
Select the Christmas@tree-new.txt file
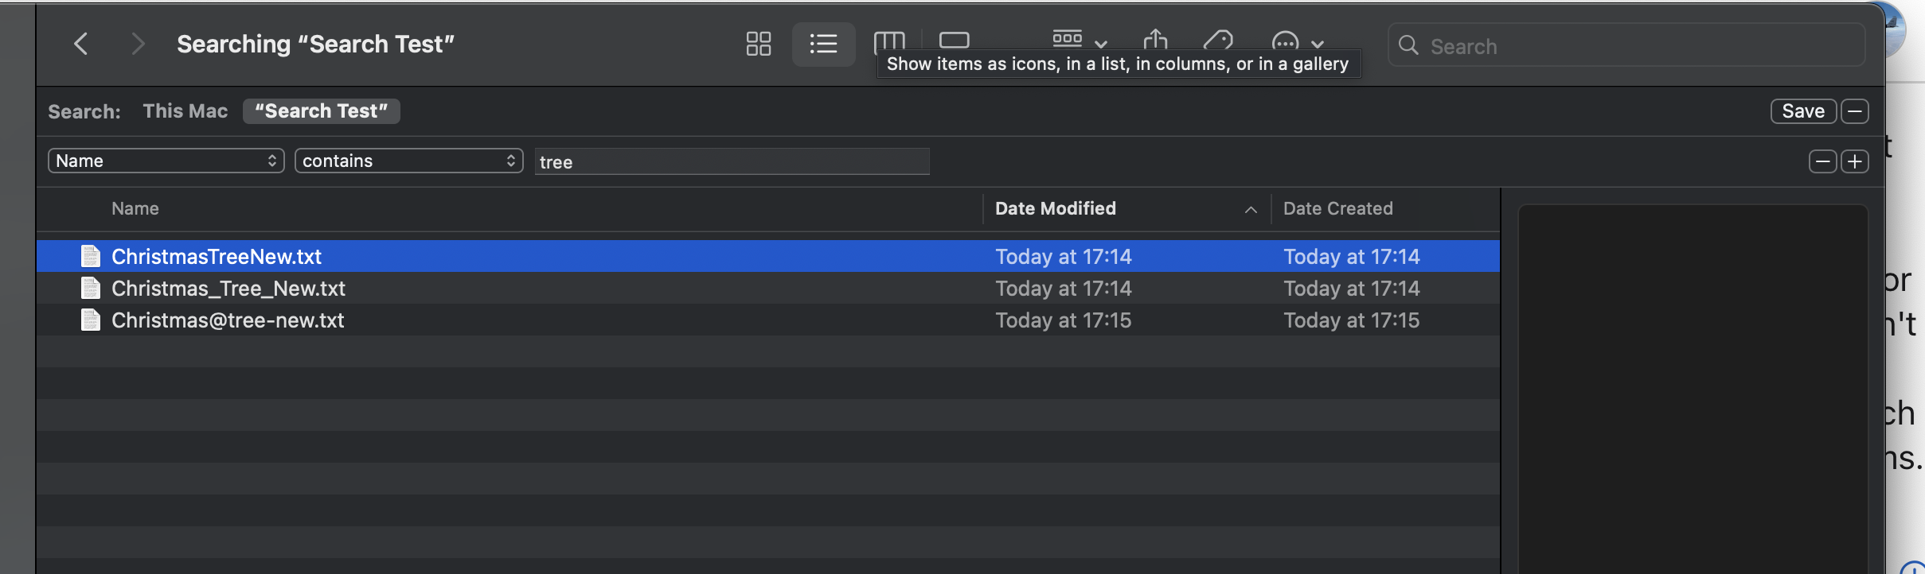pyautogui.click(x=228, y=320)
